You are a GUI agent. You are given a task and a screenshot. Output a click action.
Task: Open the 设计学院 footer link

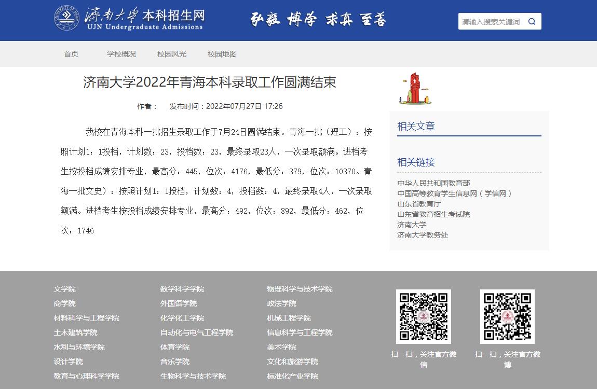pyautogui.click(x=68, y=361)
